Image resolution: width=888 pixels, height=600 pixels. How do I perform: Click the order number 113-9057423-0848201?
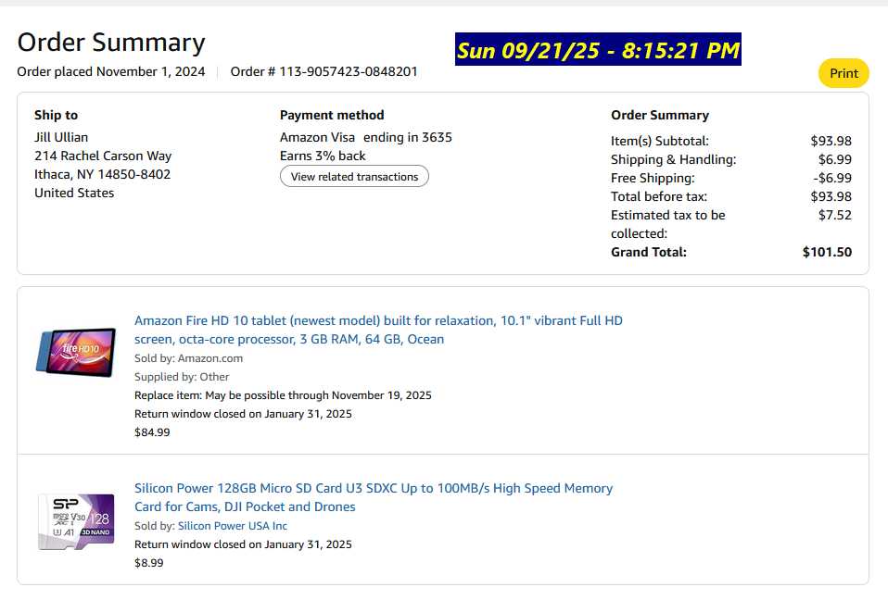click(324, 71)
